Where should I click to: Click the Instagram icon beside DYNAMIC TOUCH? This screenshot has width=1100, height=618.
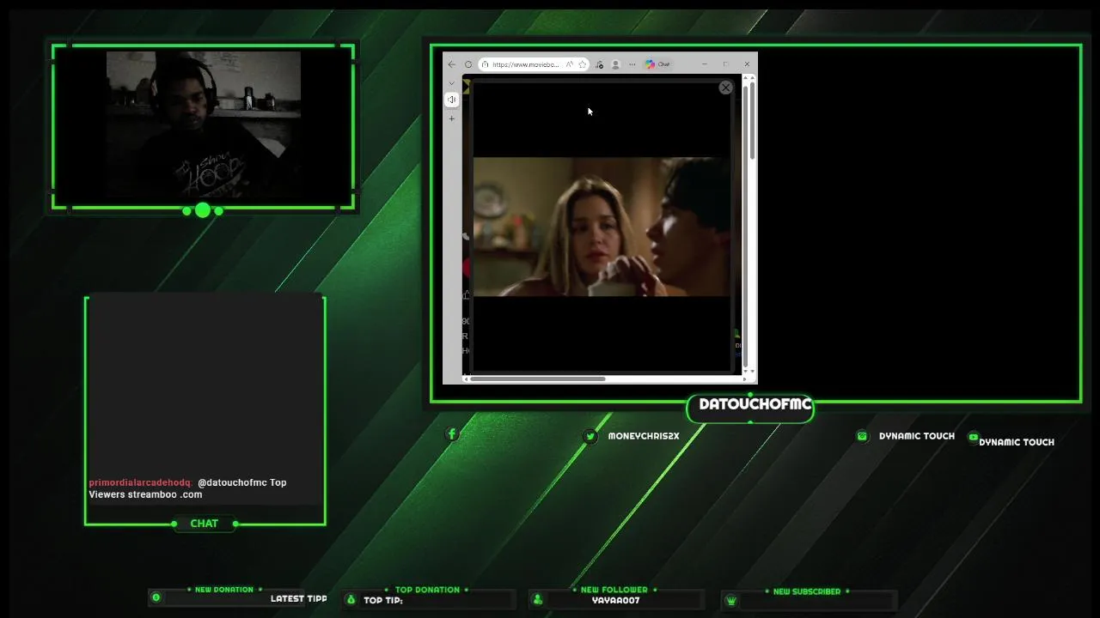click(862, 436)
